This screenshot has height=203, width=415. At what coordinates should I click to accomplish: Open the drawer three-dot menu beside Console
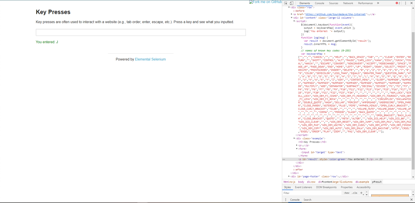click(x=286, y=200)
